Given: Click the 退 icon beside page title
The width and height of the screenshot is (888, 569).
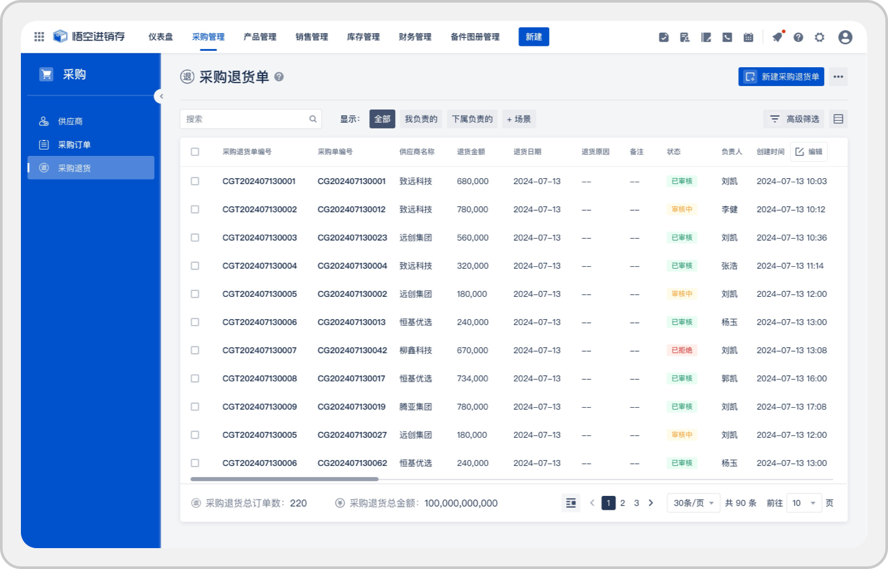Looking at the screenshot, I should pyautogui.click(x=187, y=77).
